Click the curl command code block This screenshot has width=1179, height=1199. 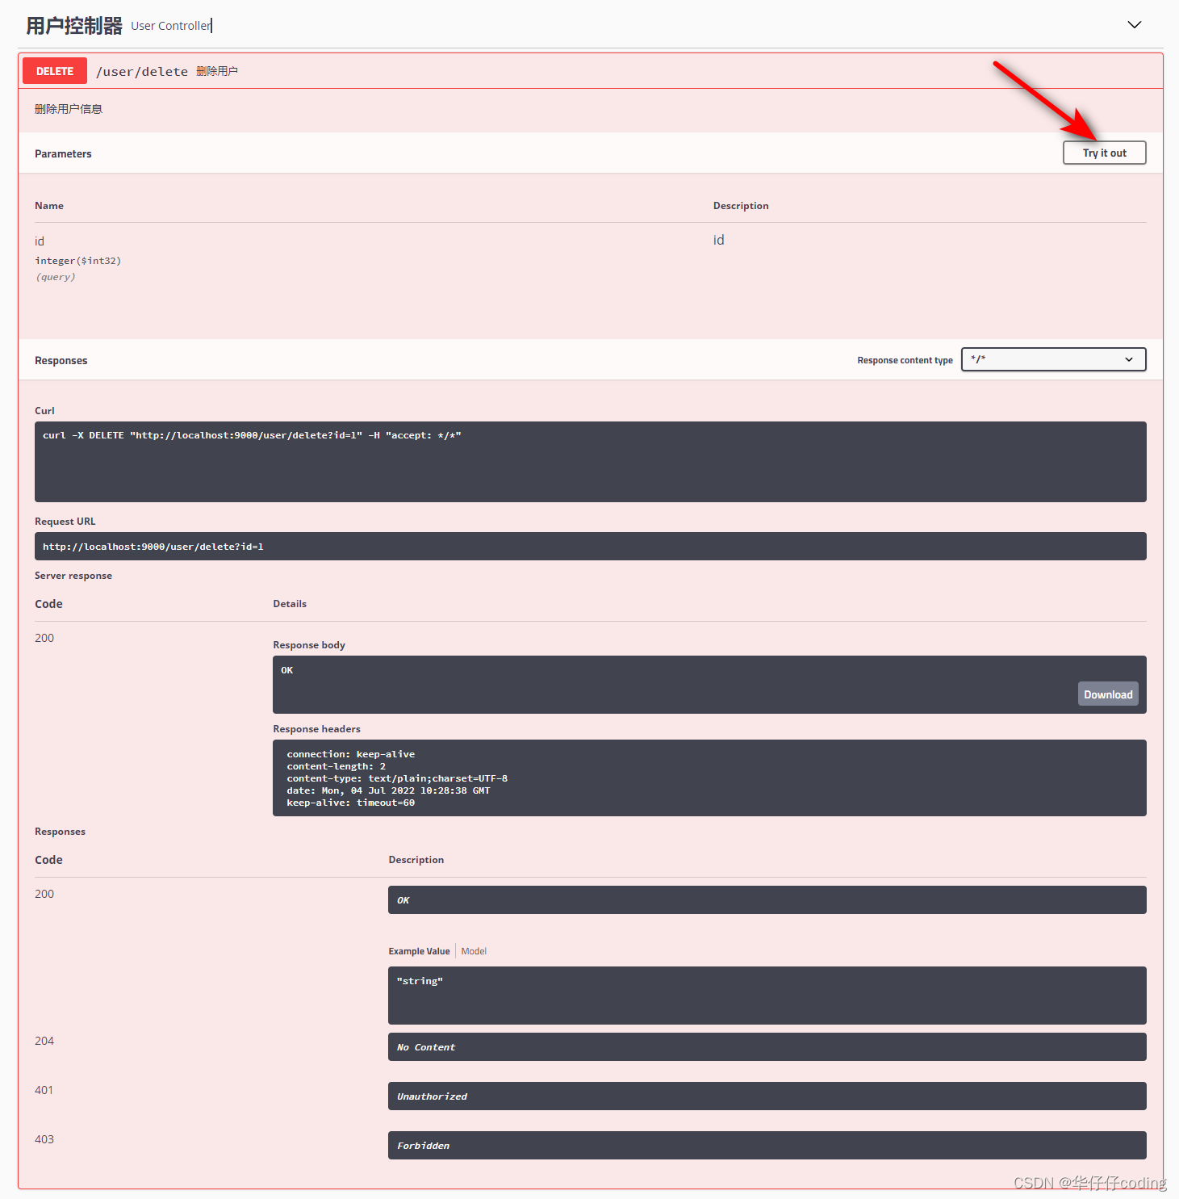tap(589, 461)
